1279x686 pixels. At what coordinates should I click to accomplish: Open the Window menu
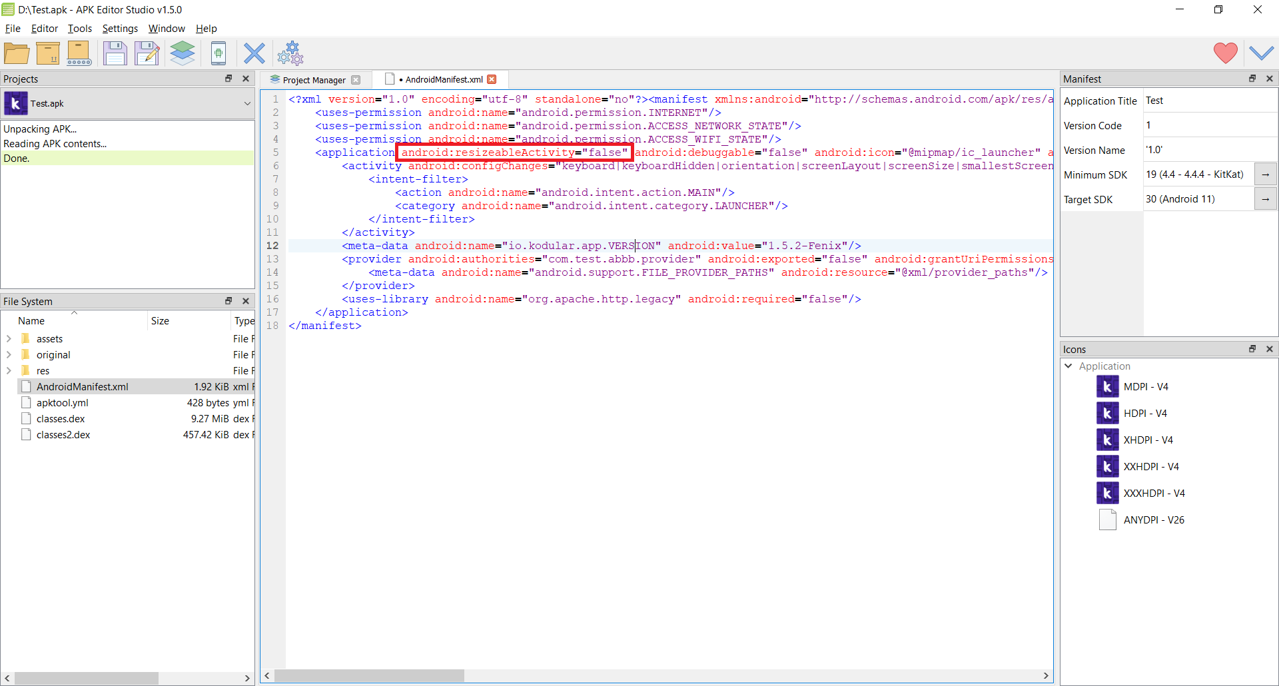coord(167,29)
